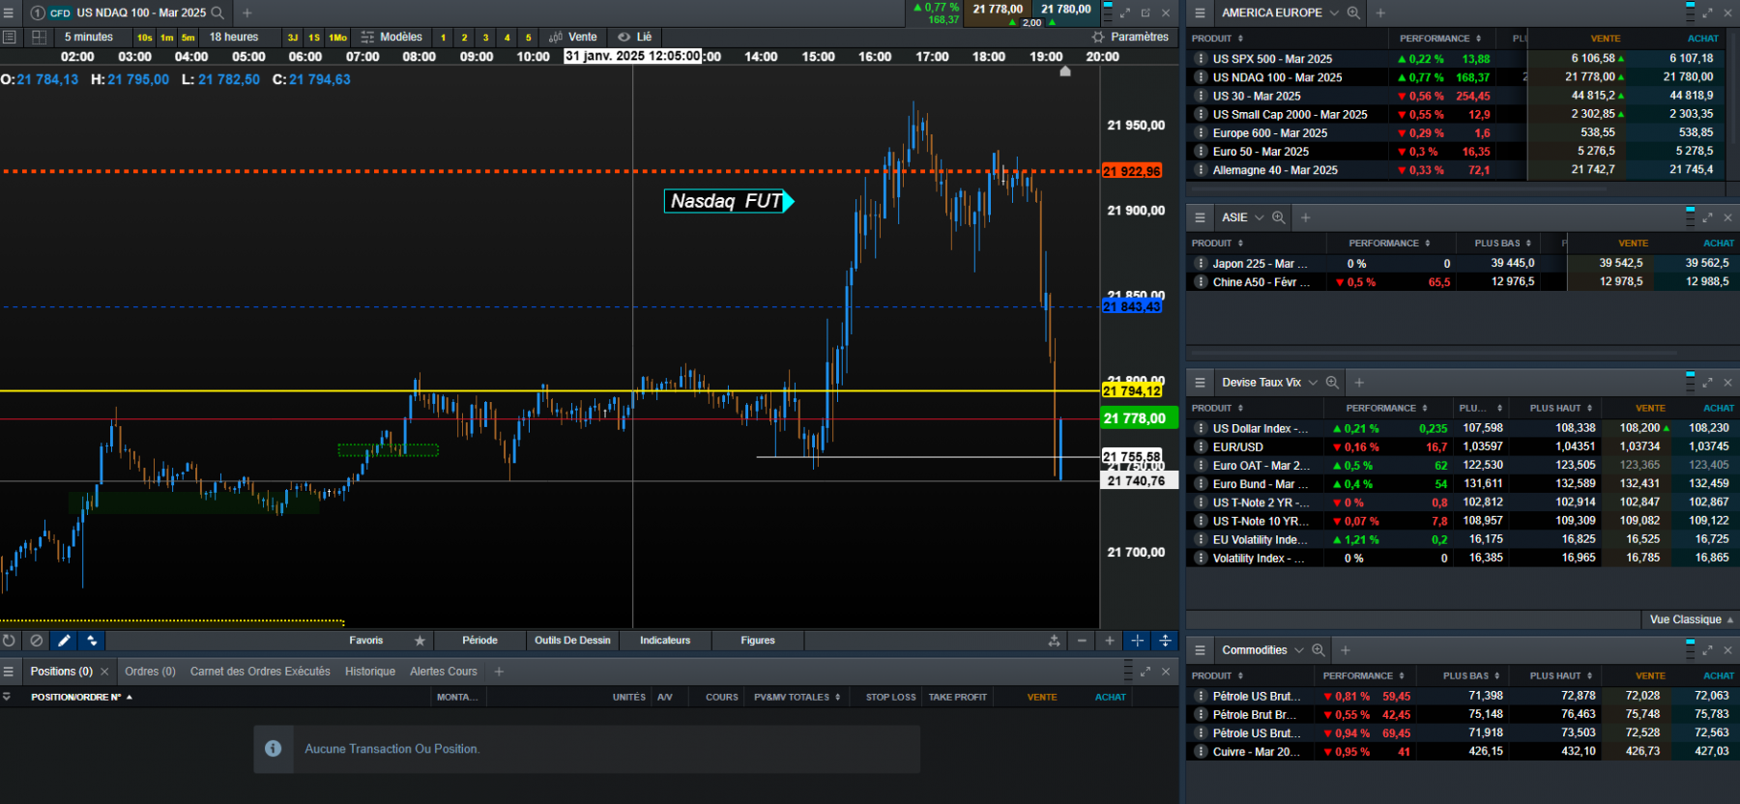Click the 21 780,00 buy price button

(1066, 9)
